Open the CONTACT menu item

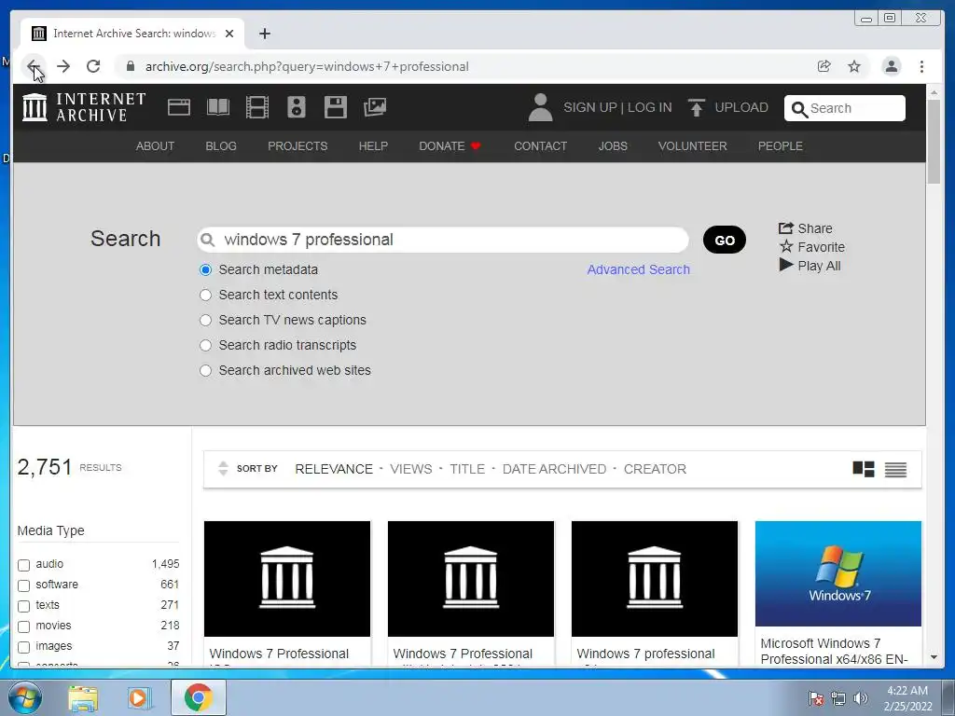(x=540, y=146)
